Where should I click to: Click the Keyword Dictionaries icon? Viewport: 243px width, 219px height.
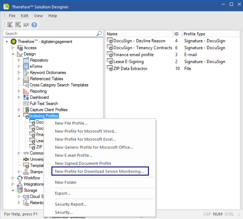[26, 73]
